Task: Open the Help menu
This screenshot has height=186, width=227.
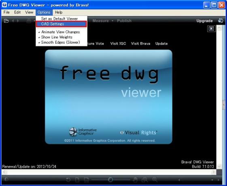Action: (x=59, y=12)
